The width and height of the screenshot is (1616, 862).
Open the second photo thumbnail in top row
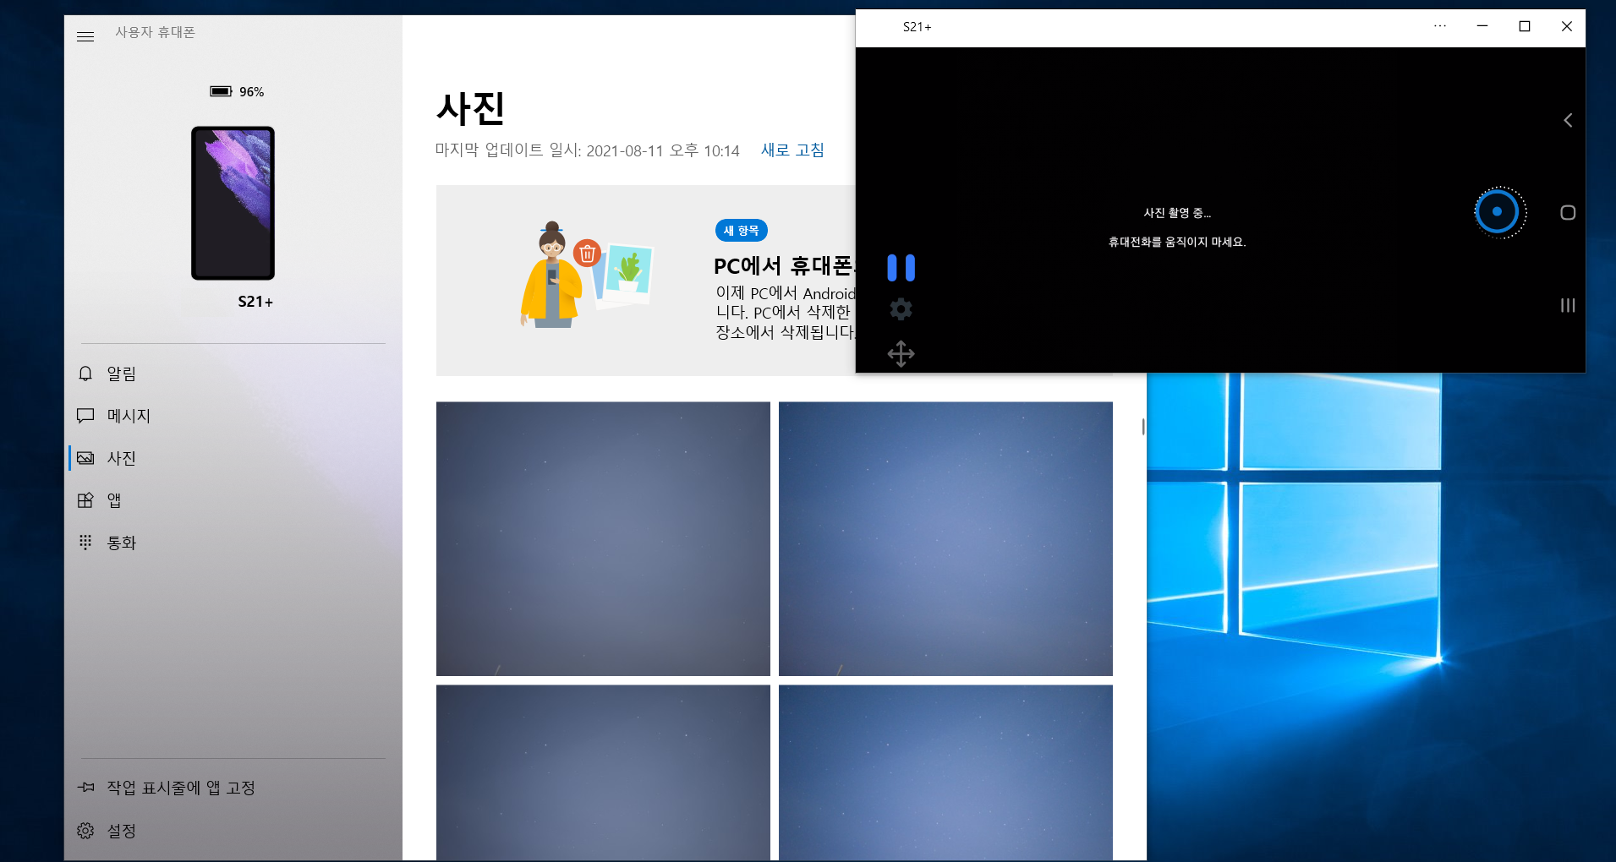click(945, 538)
